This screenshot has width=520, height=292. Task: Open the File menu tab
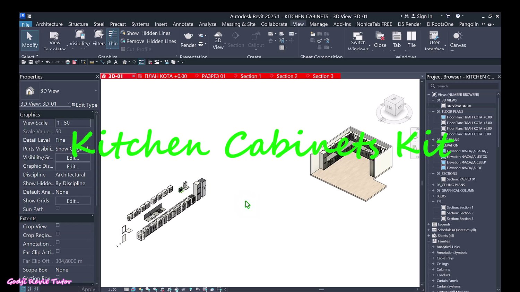pos(26,24)
